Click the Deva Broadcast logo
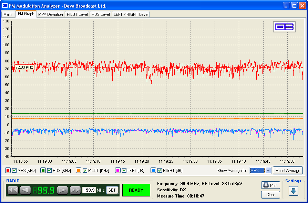The image size is (308, 203). click(x=284, y=27)
